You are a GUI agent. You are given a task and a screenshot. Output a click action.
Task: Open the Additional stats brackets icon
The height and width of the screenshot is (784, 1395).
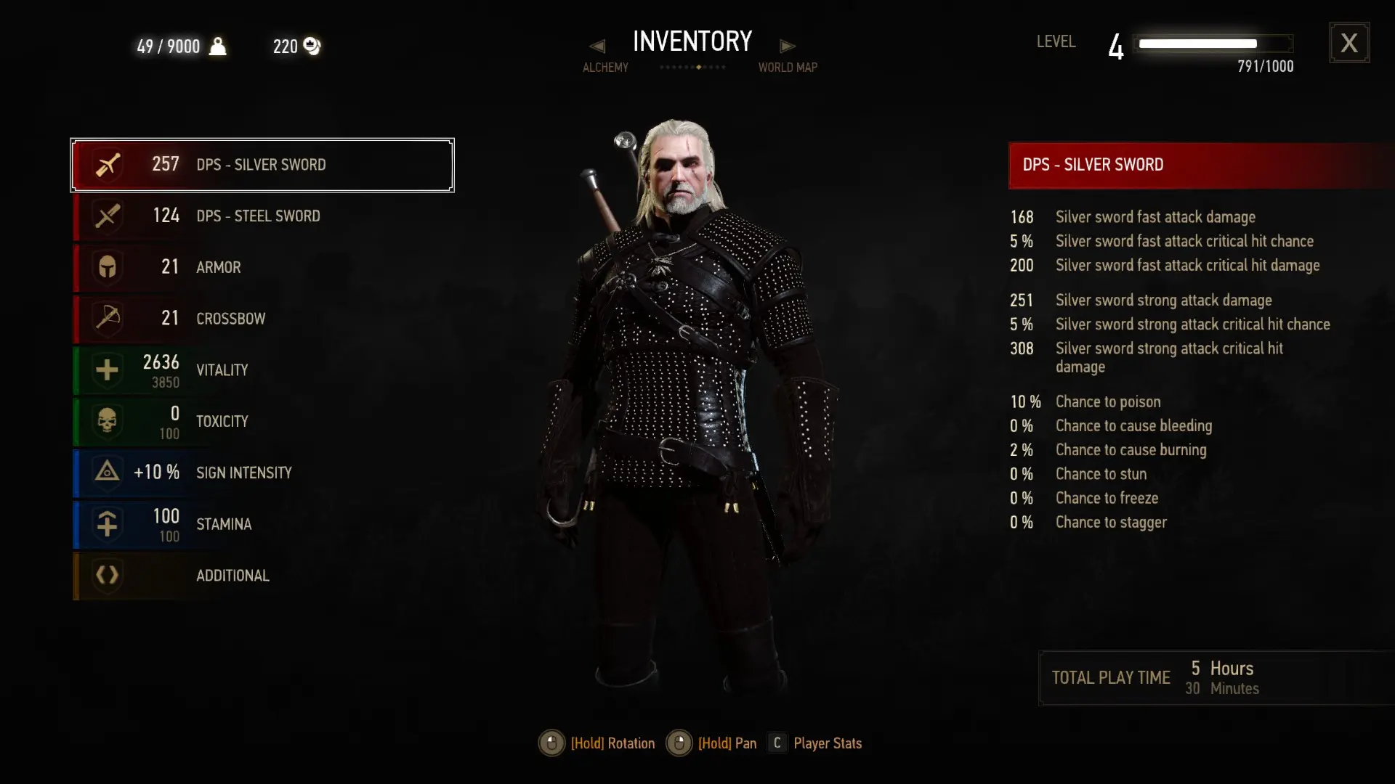pos(108,575)
